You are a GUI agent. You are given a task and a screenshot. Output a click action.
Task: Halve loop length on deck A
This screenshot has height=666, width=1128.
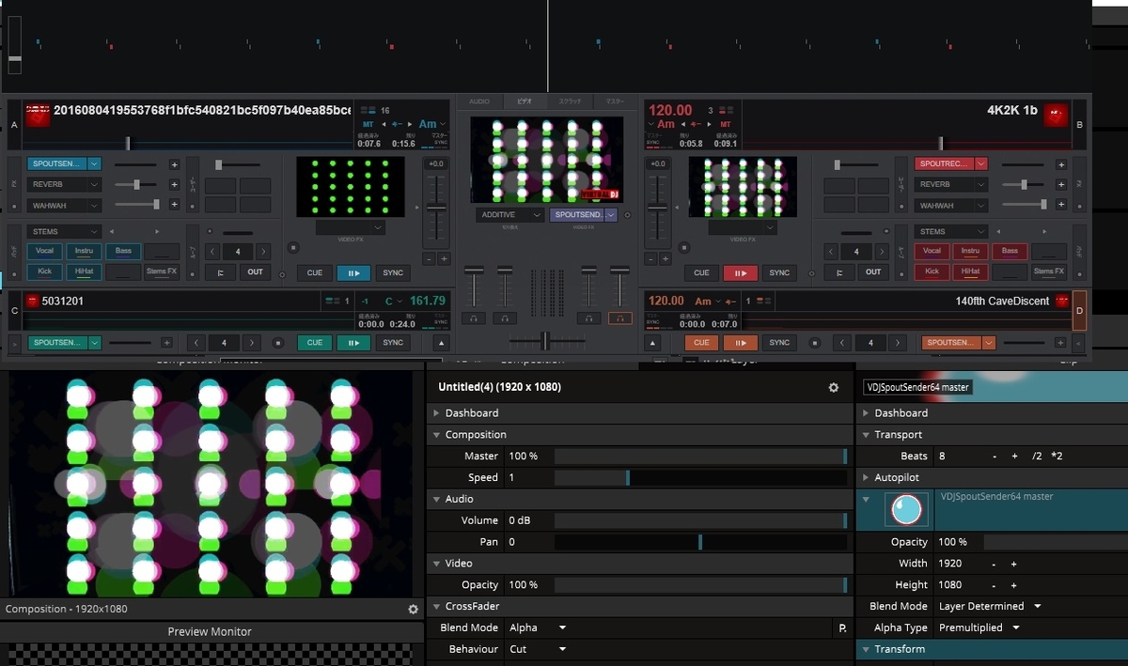[212, 252]
